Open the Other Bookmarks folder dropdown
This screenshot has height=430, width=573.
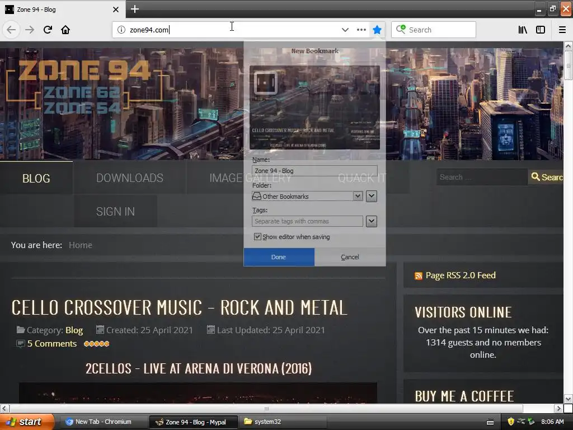(307, 197)
